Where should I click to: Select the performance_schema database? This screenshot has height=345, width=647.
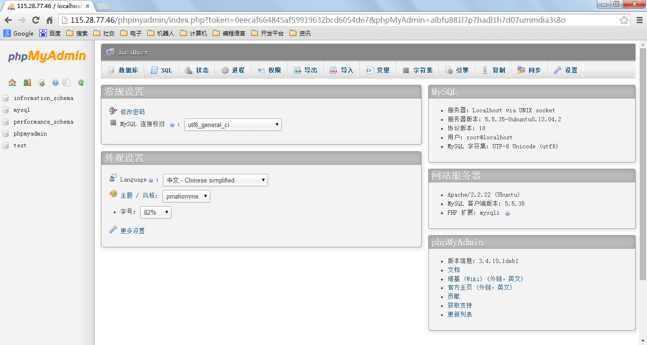(x=44, y=122)
